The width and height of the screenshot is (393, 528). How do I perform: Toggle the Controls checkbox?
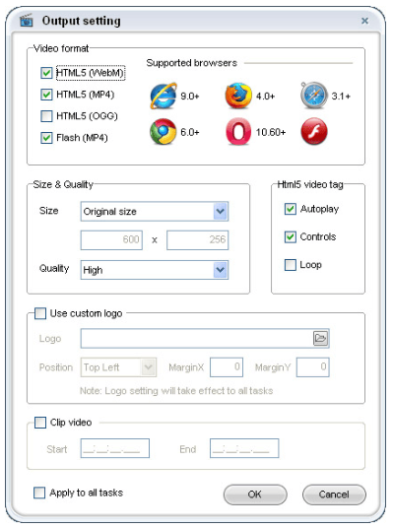291,236
